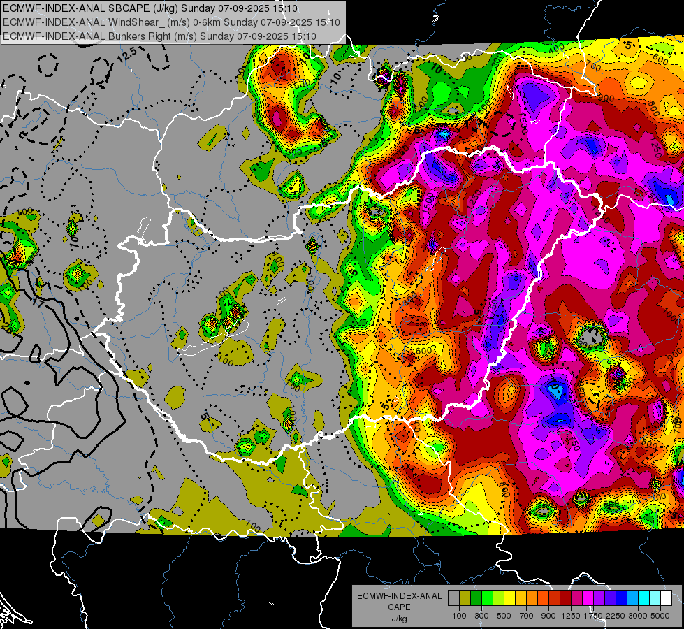Screen dimensions: 684x629
Task: Click the olive swatch in the CAPE legend
Action: tap(465, 598)
